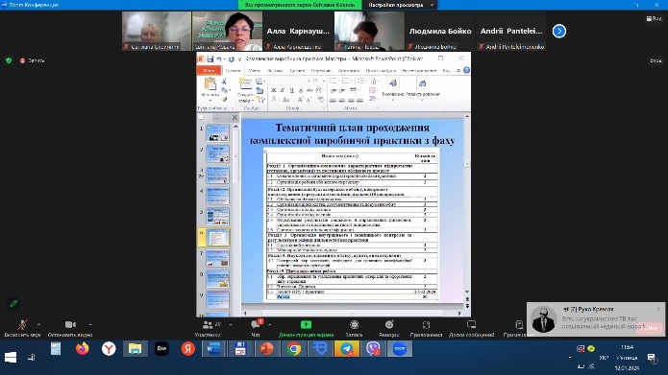This screenshot has height=375, width=668.
Task: Show next participants with arrow button
Action: coord(559,31)
